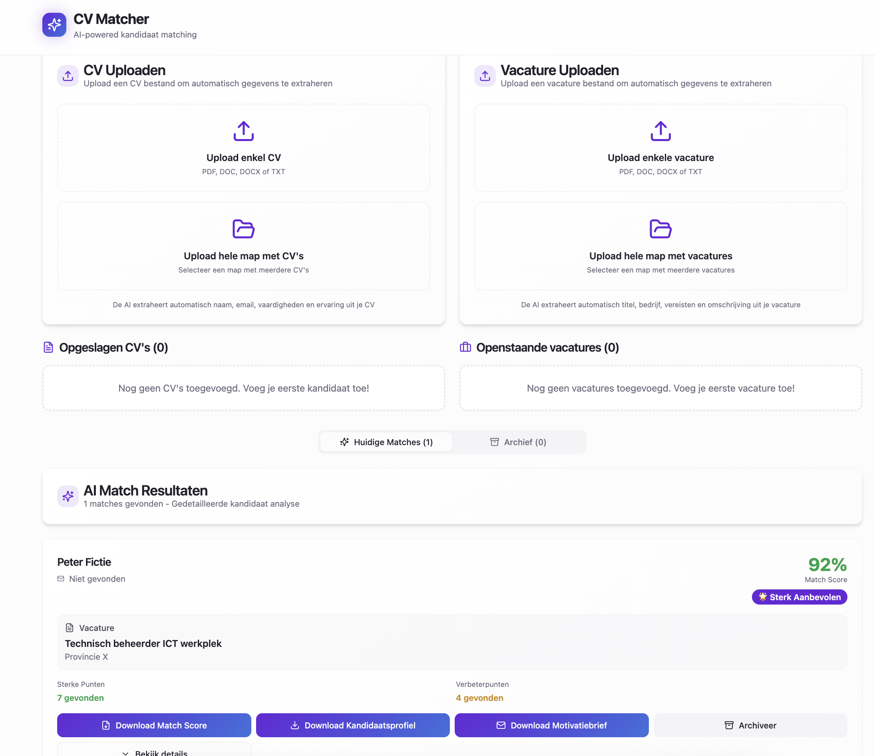Switch to the Huidige Matches tab
The image size is (875, 756).
[386, 442]
